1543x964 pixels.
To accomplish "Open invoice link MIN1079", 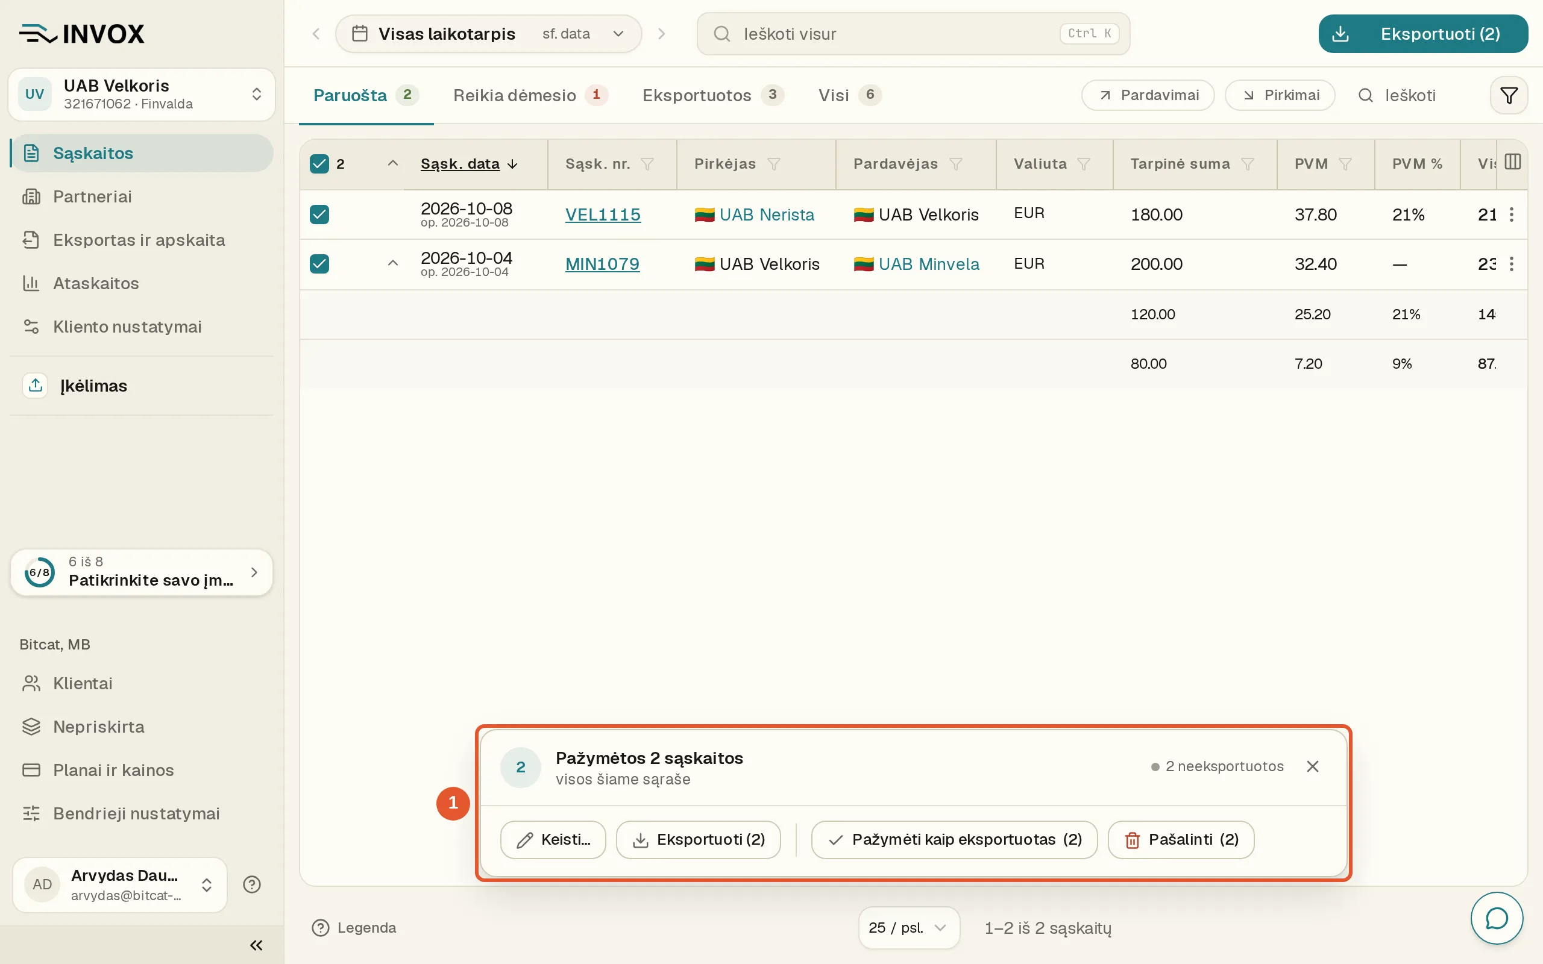I will (x=602, y=264).
